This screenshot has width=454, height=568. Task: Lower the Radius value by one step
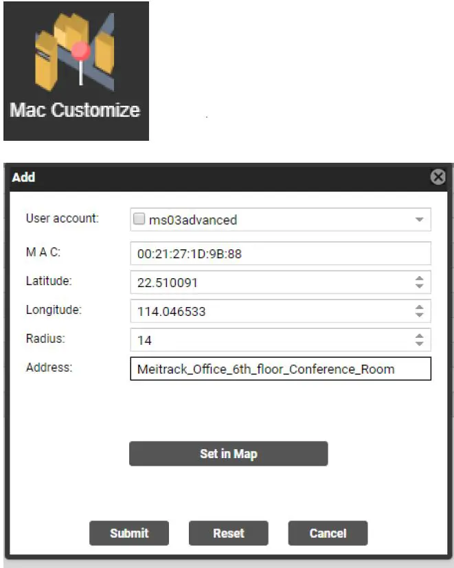click(x=419, y=344)
